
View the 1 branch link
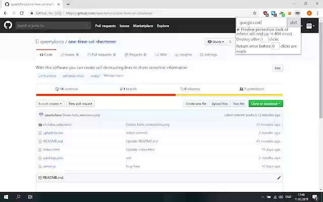click(128, 89)
